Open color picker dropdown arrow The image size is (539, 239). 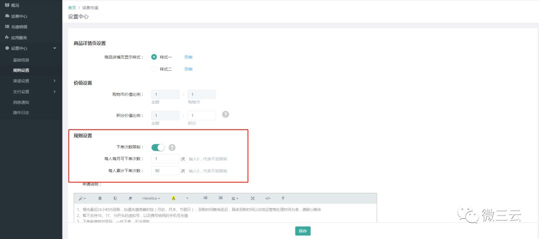tap(187, 199)
